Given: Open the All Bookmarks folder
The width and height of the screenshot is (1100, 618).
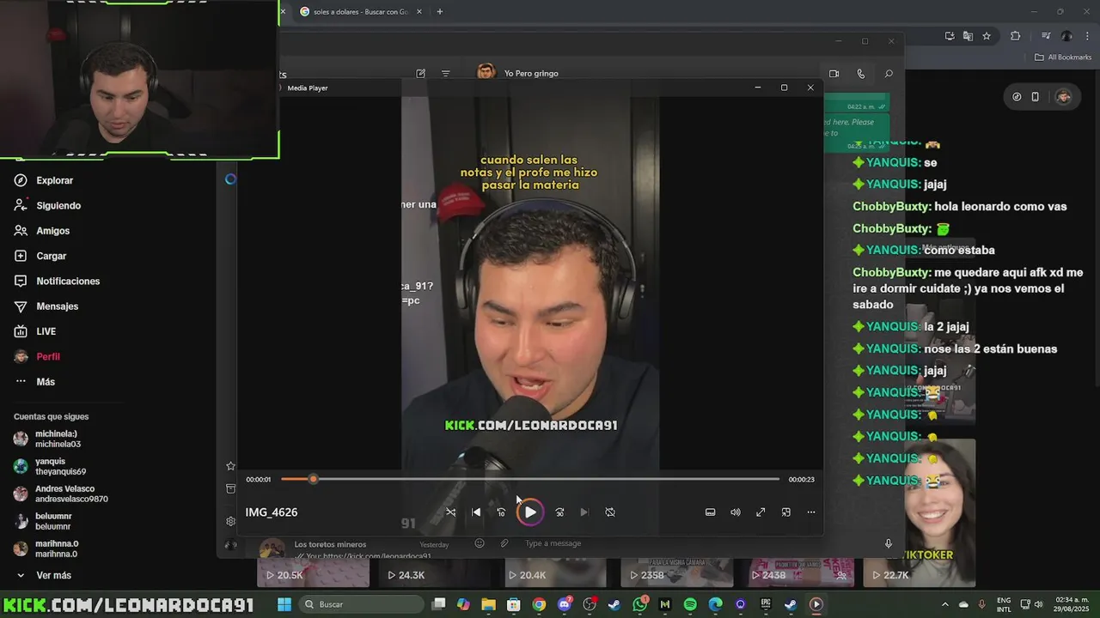Looking at the screenshot, I should tap(1063, 58).
